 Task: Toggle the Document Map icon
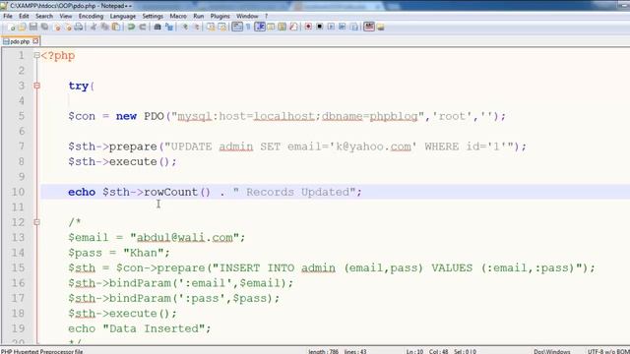click(283, 27)
